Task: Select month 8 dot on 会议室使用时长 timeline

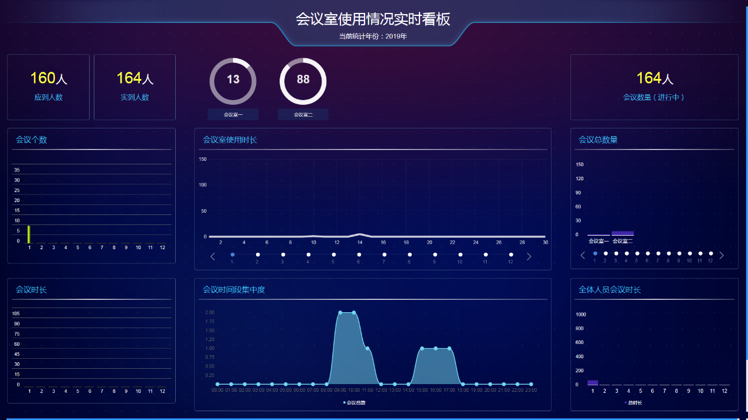Action: pyautogui.click(x=409, y=254)
